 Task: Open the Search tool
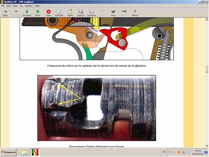coord(81,13)
